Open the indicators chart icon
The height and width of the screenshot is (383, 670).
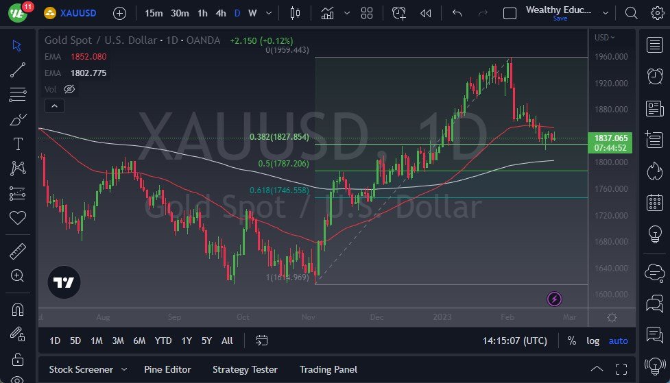click(327, 13)
